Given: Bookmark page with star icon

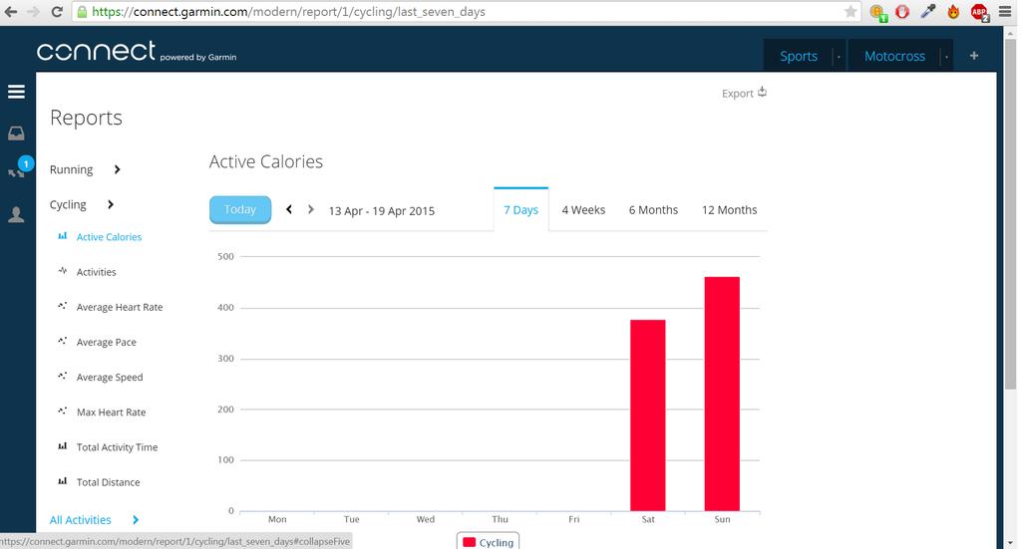Looking at the screenshot, I should coord(851,12).
